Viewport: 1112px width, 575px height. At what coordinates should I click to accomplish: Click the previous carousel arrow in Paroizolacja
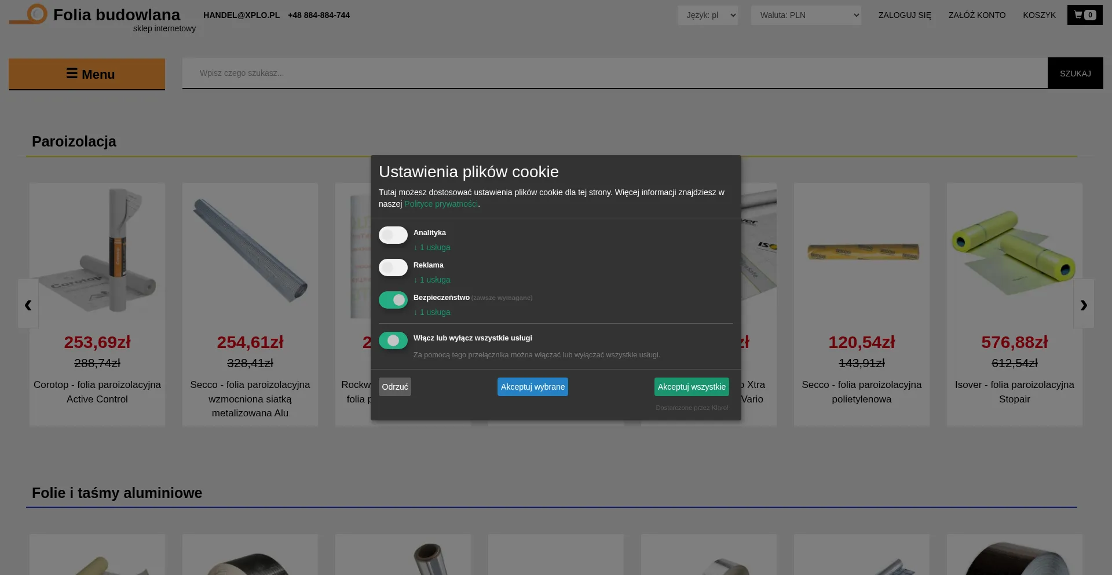(x=28, y=304)
